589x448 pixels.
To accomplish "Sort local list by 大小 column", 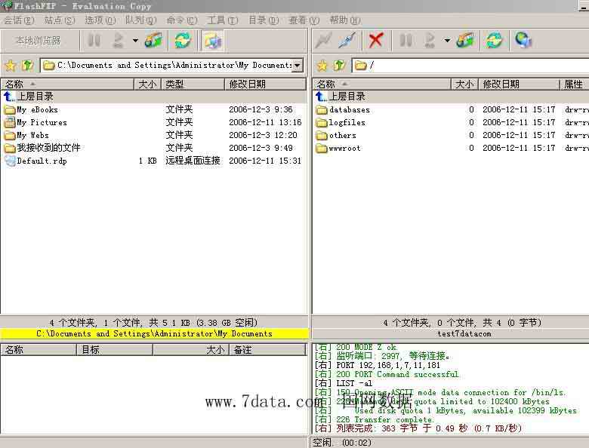I will pyautogui.click(x=147, y=84).
